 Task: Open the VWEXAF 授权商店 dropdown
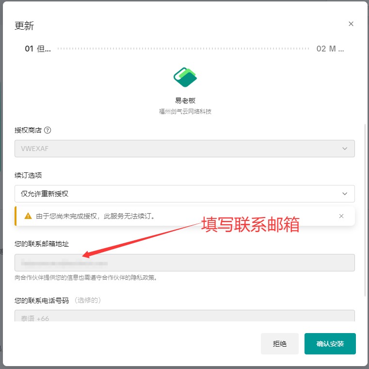(184, 149)
